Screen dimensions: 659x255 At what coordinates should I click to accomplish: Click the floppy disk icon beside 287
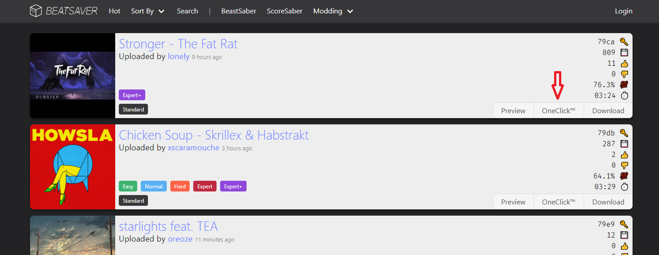[624, 144]
